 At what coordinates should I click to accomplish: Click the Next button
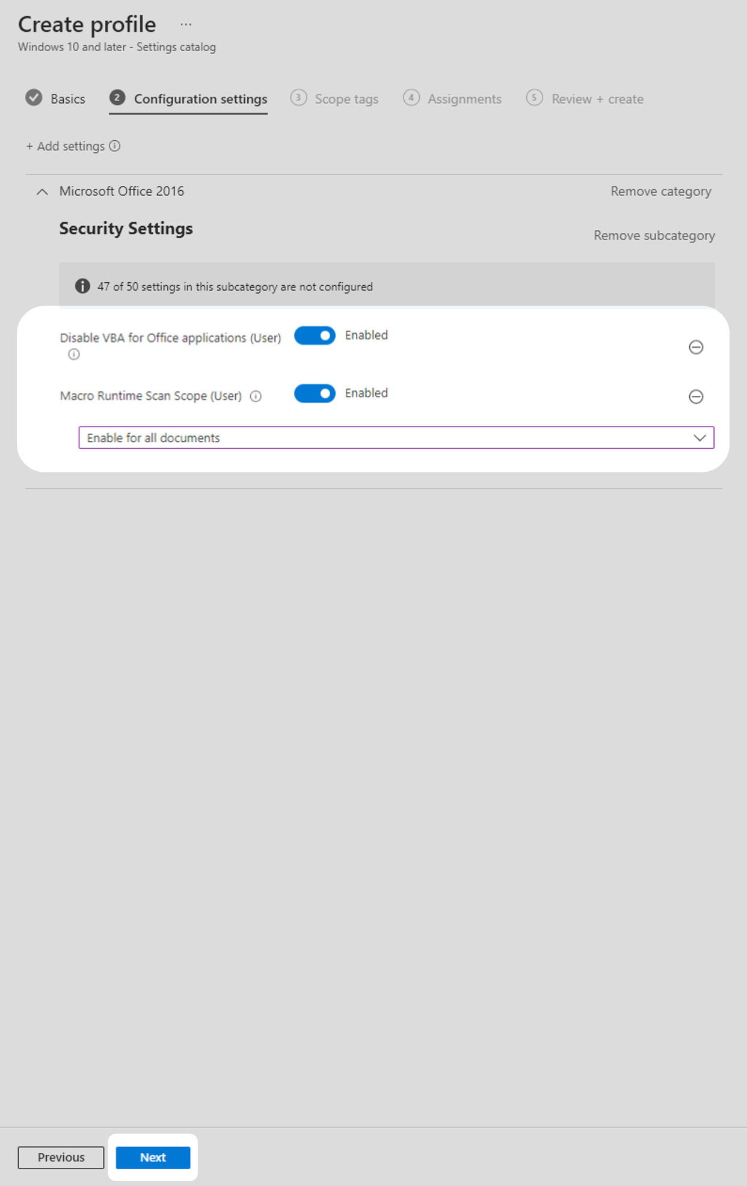pos(153,1157)
